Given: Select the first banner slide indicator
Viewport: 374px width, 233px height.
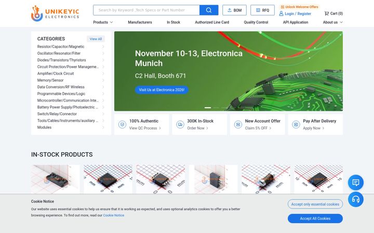Looking at the screenshot, I should (208, 108).
